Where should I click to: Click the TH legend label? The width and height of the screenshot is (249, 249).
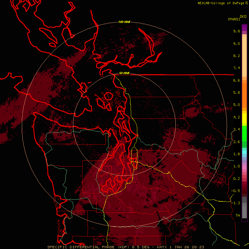click(x=238, y=216)
